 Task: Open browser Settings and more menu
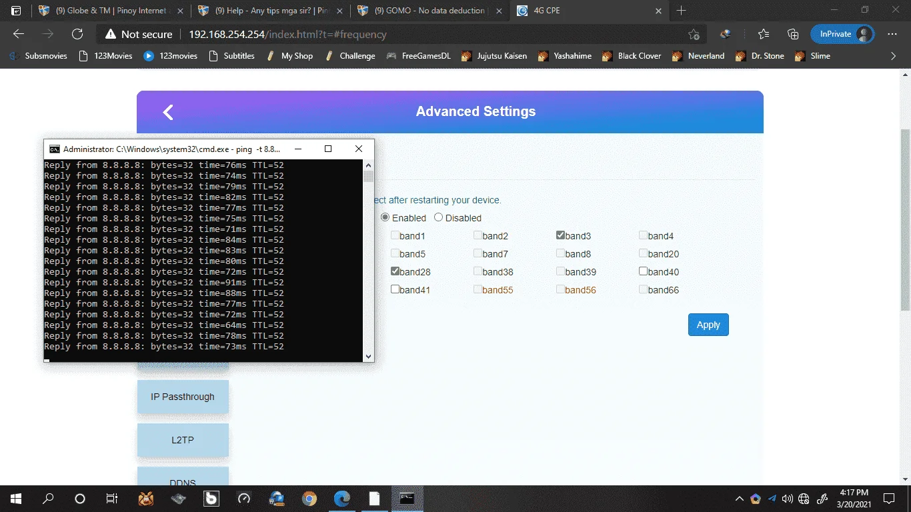(892, 34)
